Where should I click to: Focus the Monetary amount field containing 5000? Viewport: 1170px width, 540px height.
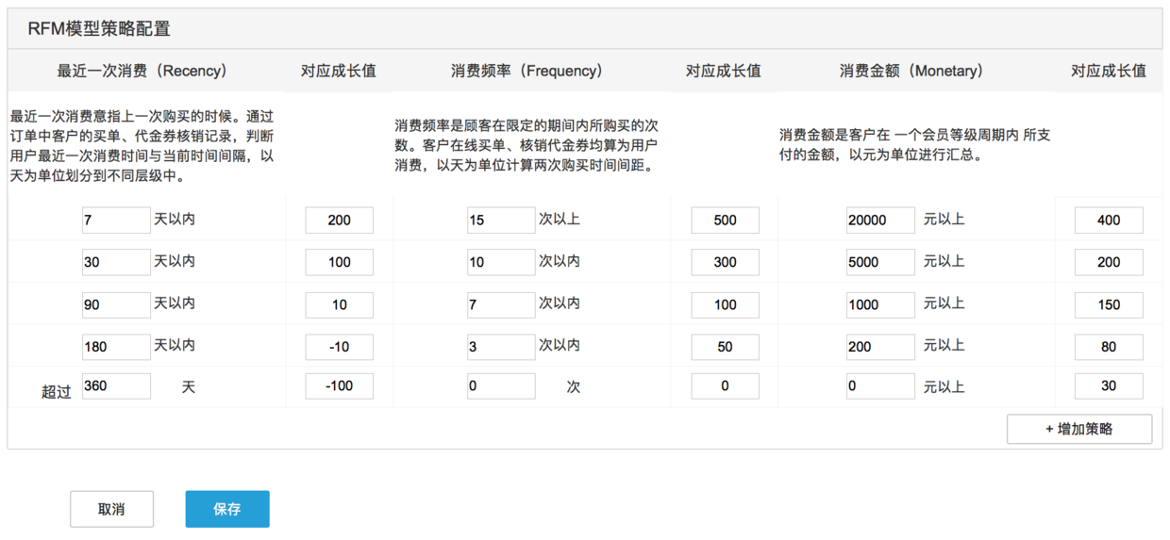click(x=880, y=263)
